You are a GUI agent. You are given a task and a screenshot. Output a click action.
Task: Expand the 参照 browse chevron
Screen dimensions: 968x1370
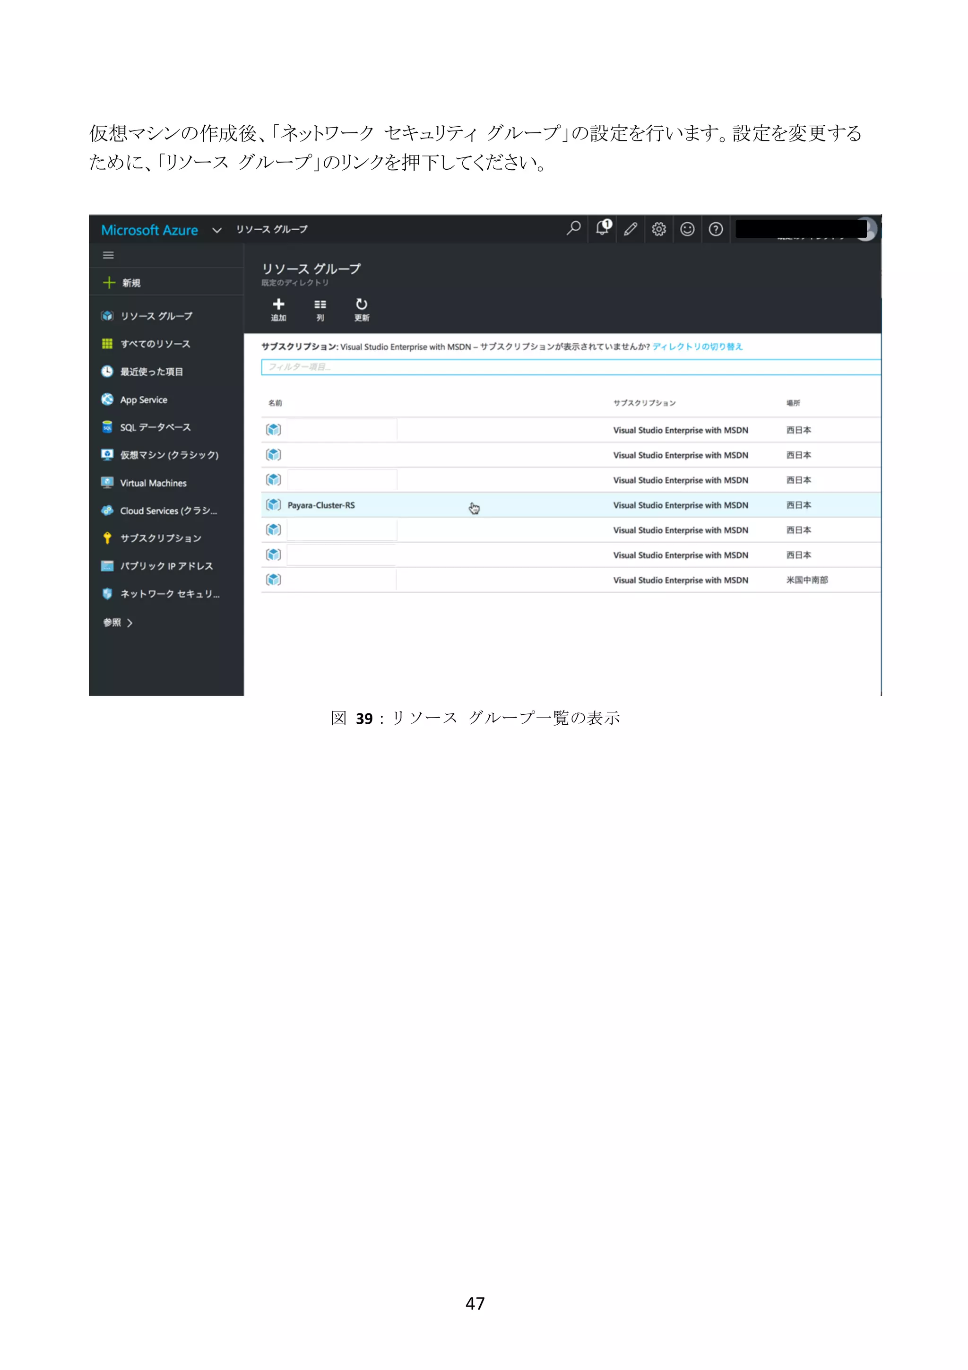pos(129,623)
